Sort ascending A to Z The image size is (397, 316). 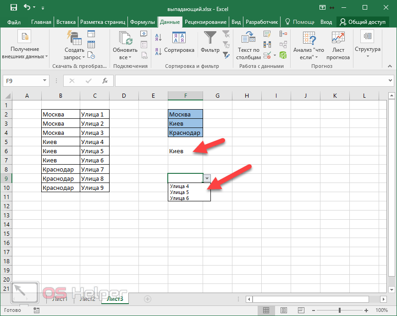point(158,38)
